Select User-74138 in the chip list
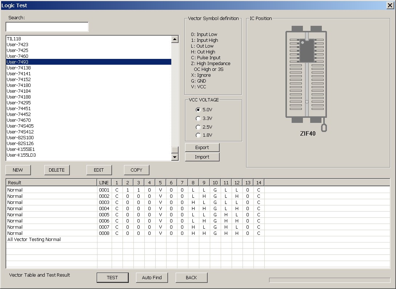This screenshot has height=289, width=396. (19, 68)
